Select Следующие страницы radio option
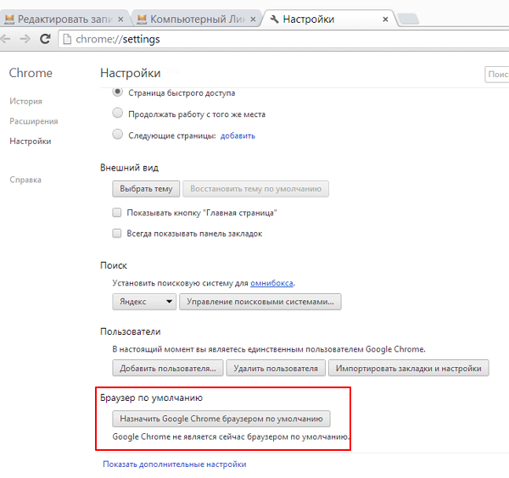The image size is (509, 478). point(118,134)
